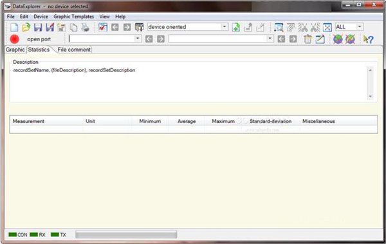Click previous arrow after the first combo box
This screenshot has width=386, height=244.
[x=149, y=39]
